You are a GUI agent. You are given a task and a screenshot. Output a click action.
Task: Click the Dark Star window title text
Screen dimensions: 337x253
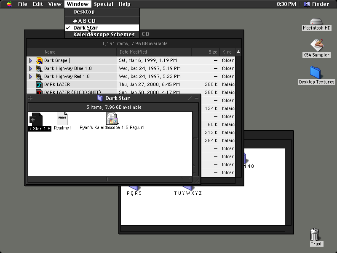(118, 98)
